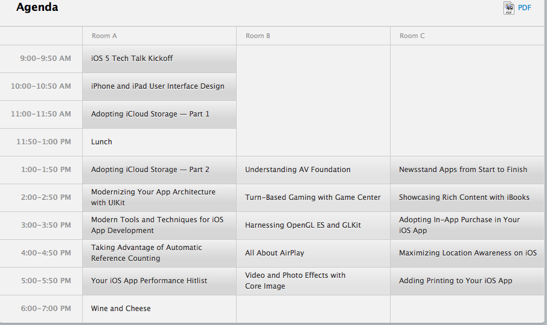
Task: Select Showcasing Rich Content with iBooks
Action: click(467, 198)
